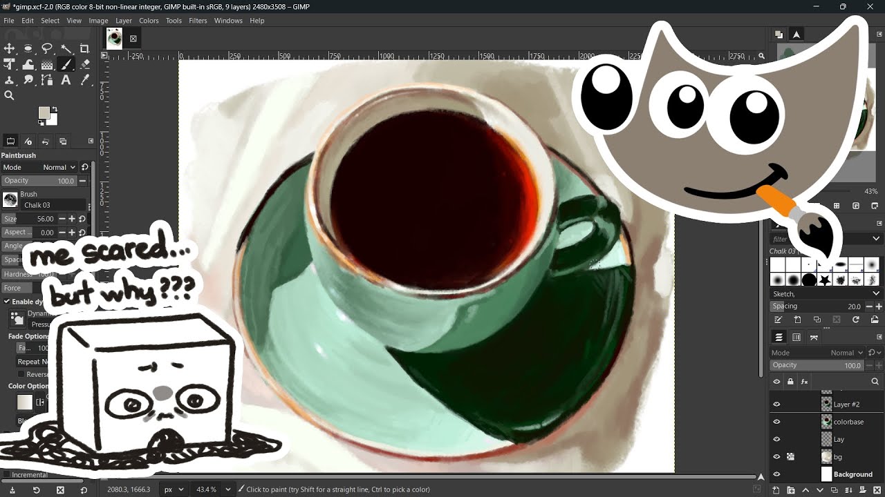Decrease brush Size with minus button
This screenshot has width=885, height=497.
coord(62,219)
